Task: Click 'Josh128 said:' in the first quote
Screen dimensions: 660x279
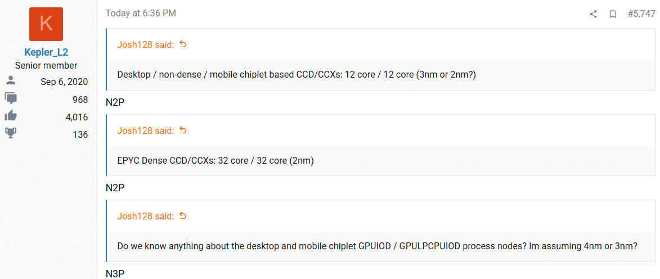Action: [146, 44]
